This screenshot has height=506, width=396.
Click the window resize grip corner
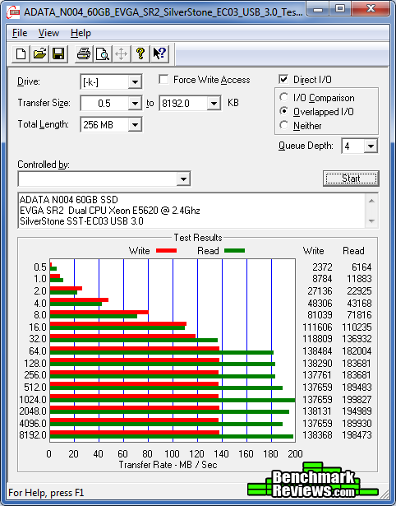tap(384, 493)
